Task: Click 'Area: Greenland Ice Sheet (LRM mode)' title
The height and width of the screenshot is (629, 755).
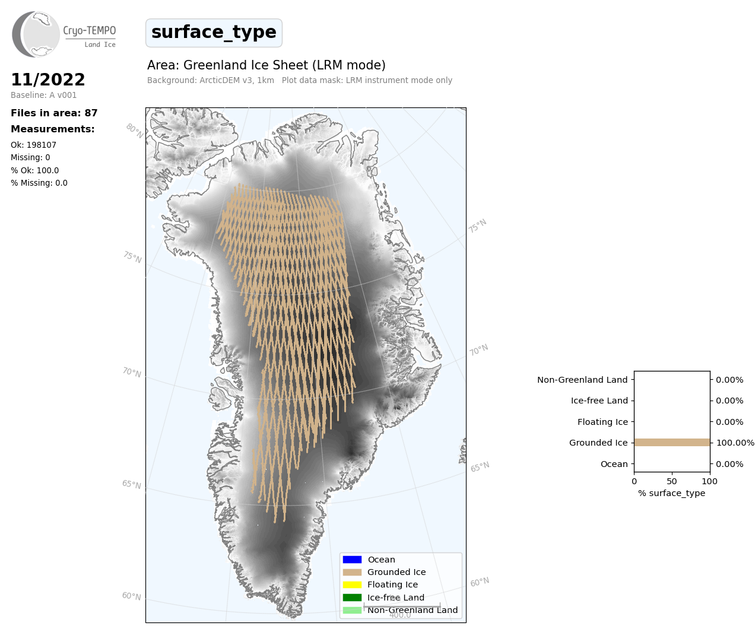Action: click(x=267, y=65)
